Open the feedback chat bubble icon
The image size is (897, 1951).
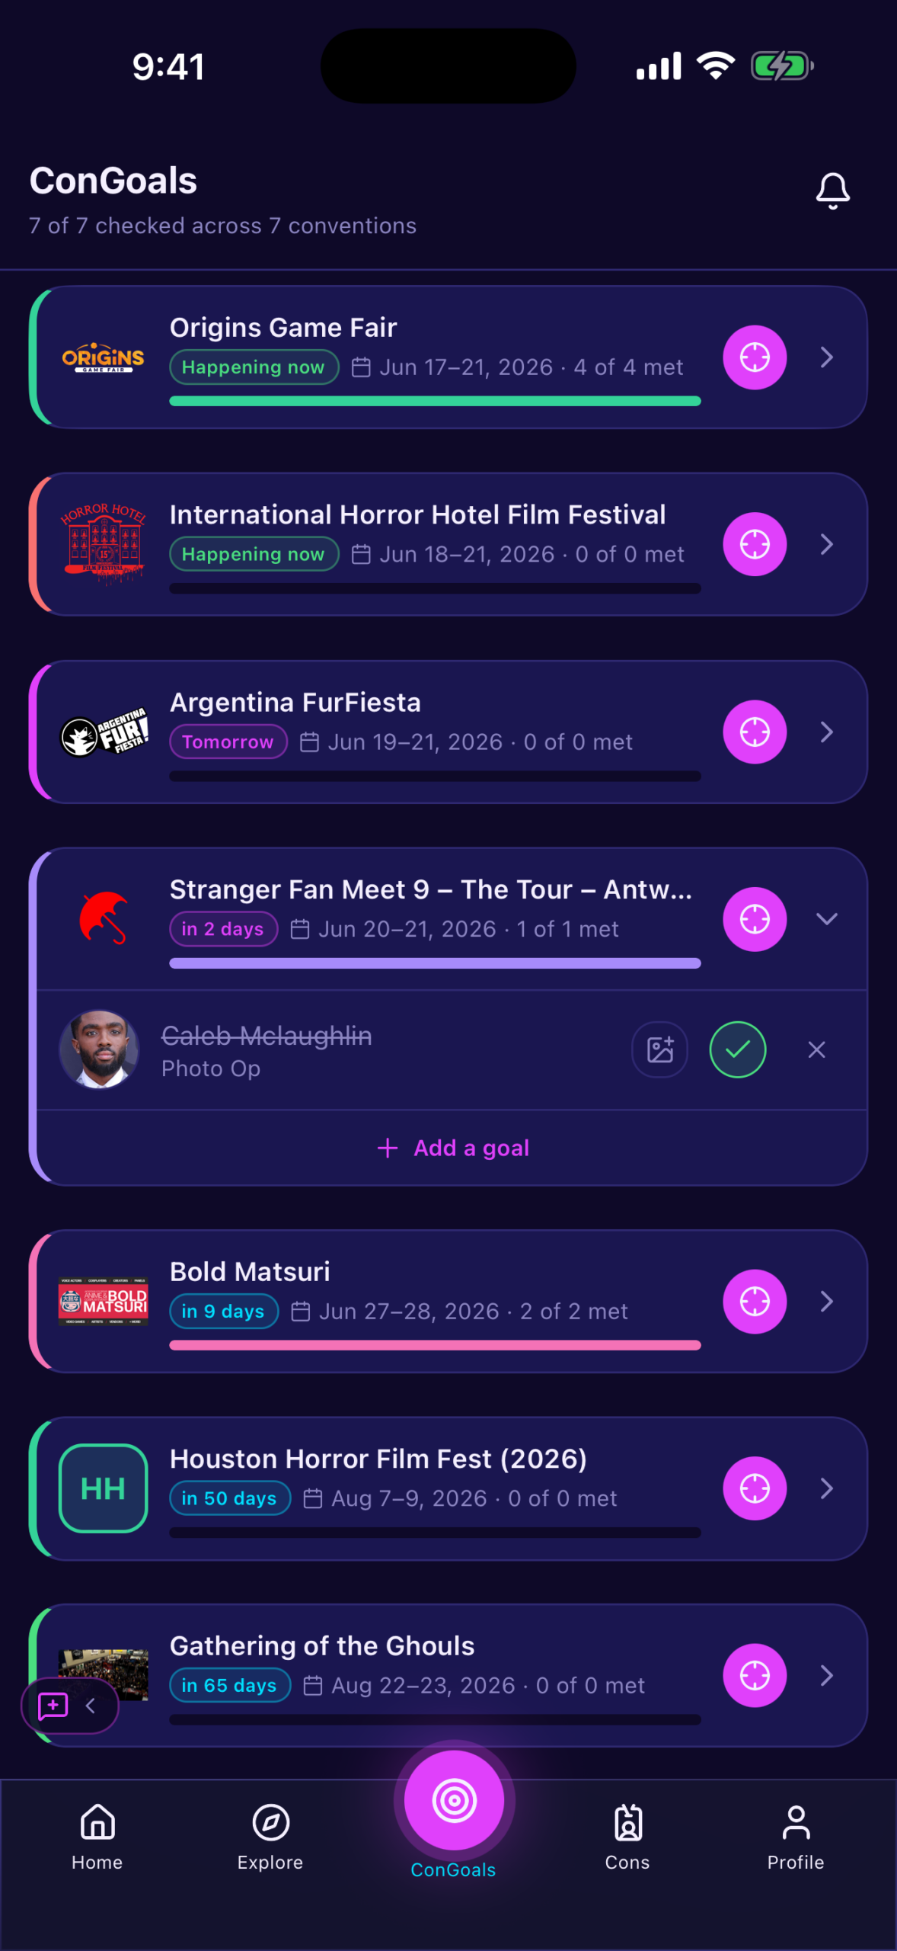pos(53,1706)
